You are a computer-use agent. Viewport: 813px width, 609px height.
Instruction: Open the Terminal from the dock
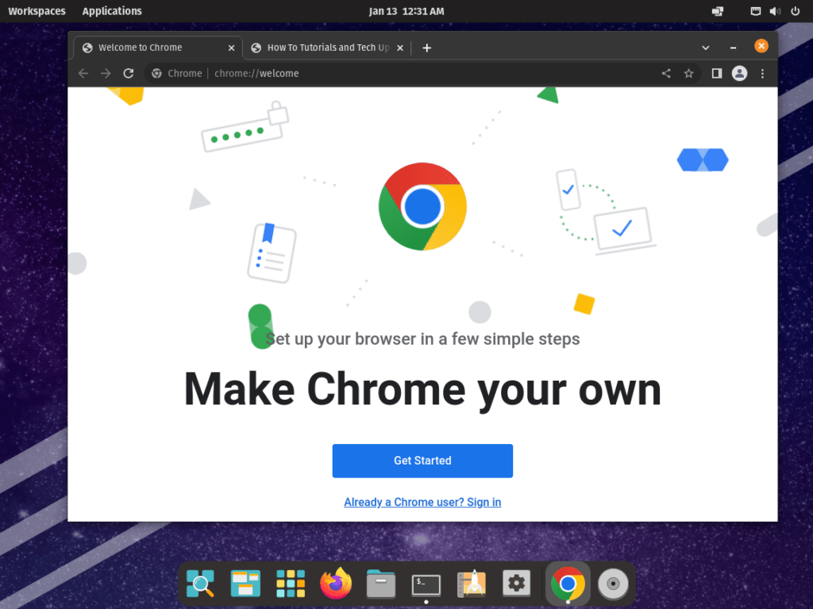426,584
